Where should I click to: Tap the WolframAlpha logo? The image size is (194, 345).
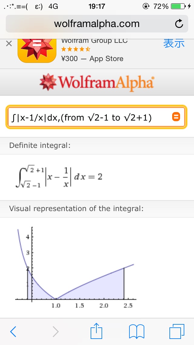[97, 82]
